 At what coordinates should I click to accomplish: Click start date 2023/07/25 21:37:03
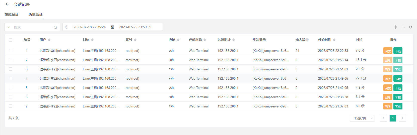coord(333,106)
